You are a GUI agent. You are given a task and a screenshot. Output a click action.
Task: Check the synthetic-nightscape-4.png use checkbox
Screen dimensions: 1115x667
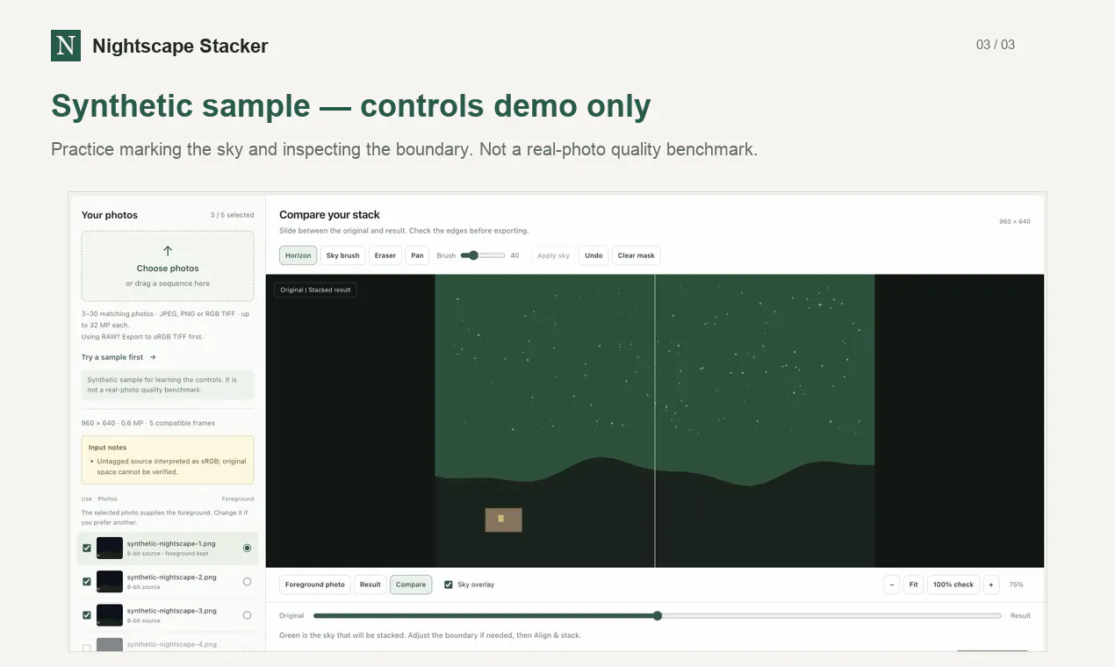pyautogui.click(x=86, y=648)
